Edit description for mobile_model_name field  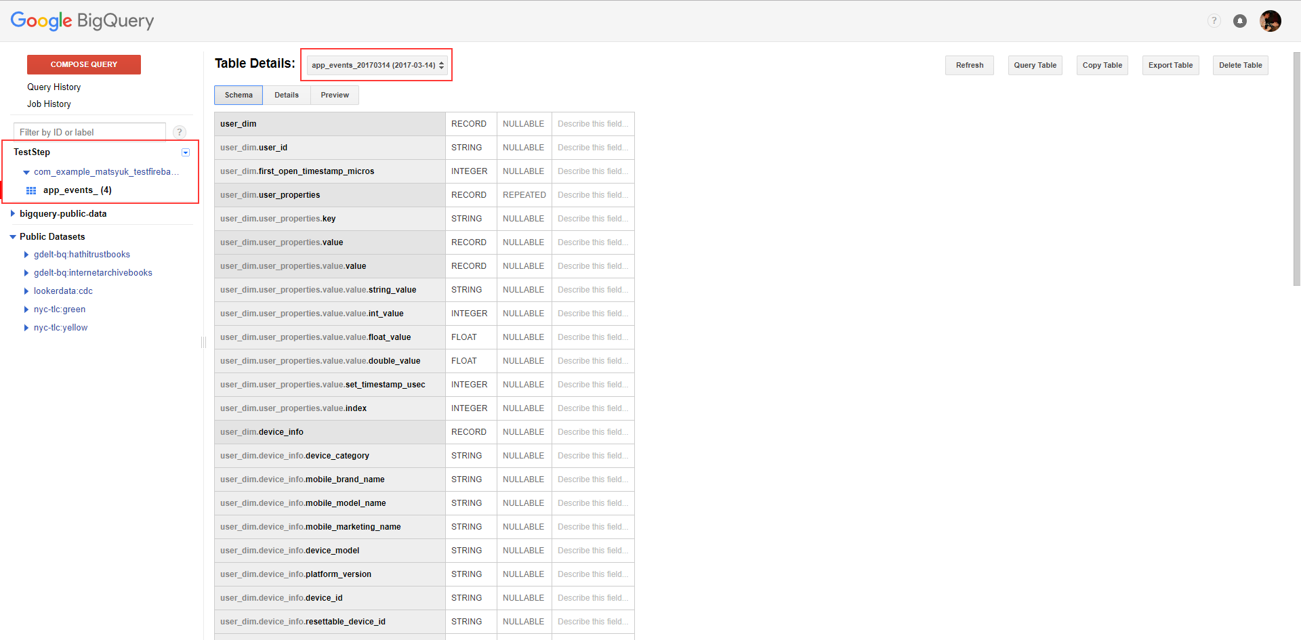593,503
